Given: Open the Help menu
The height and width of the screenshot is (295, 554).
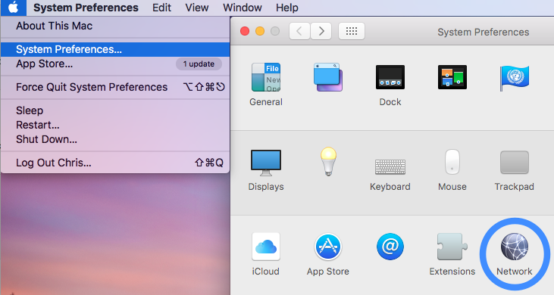Looking at the screenshot, I should tap(287, 8).
